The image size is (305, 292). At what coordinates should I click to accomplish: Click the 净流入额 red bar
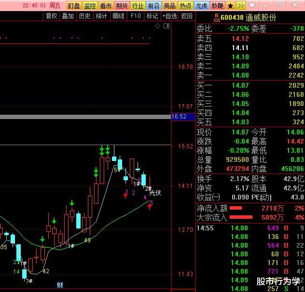click(x=236, y=208)
